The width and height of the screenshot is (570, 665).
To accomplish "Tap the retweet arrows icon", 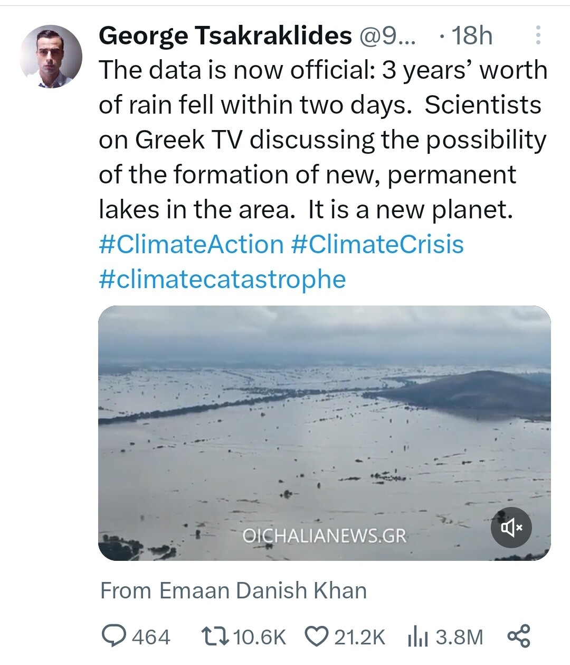I will (215, 636).
